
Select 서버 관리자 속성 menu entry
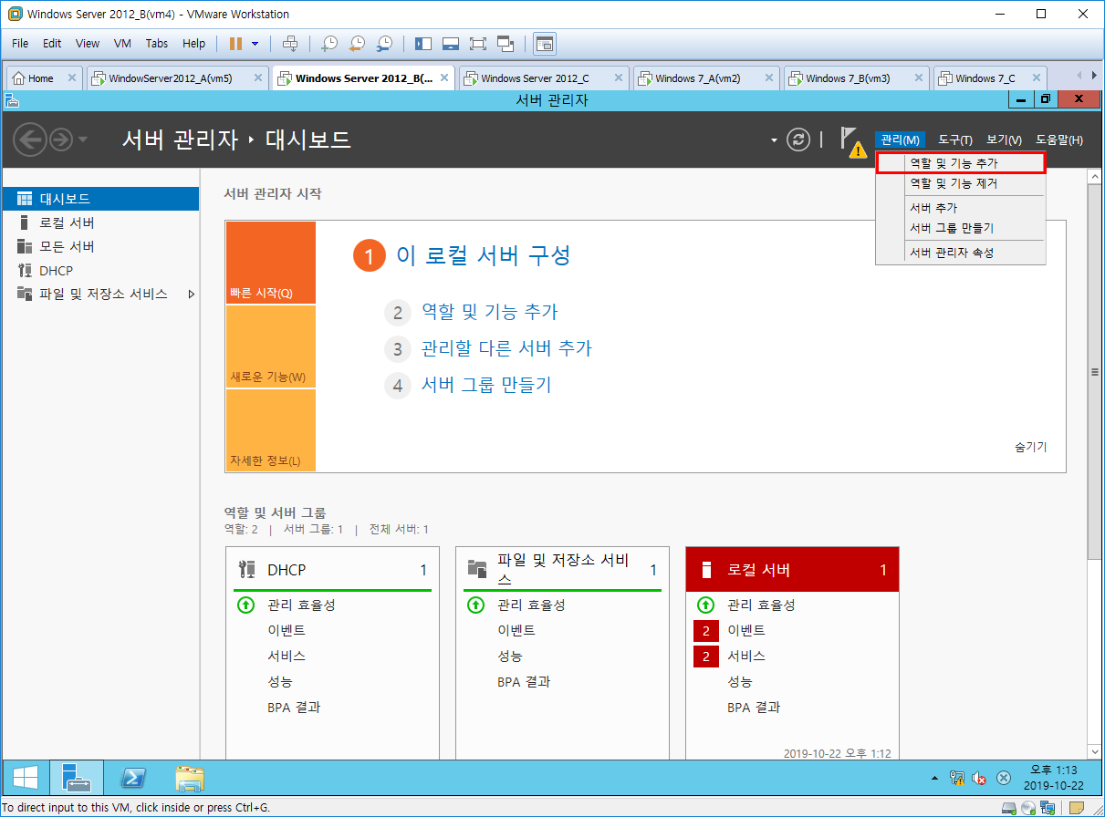[960, 253]
